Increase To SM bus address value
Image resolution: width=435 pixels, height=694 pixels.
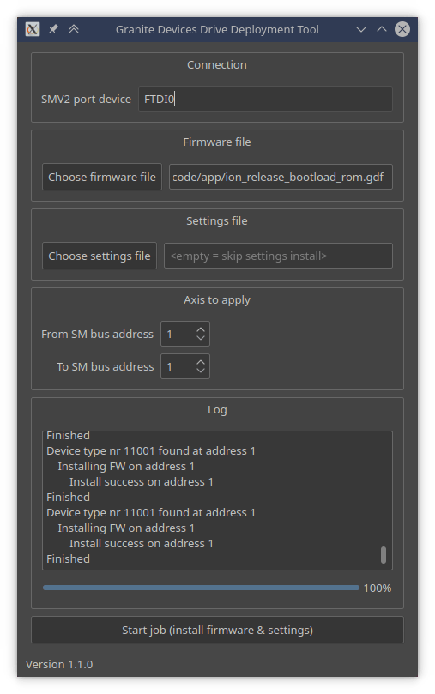point(201,362)
